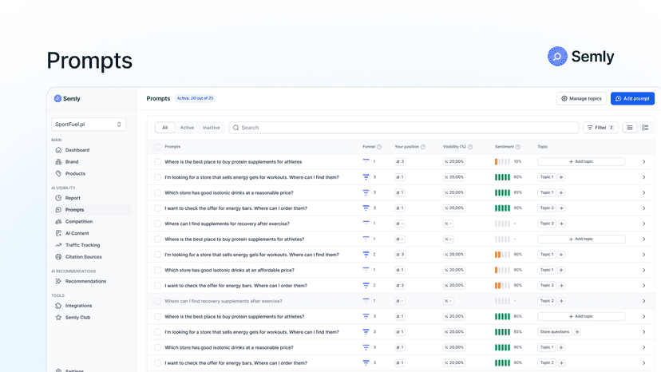The height and width of the screenshot is (372, 661).
Task: Click plus beside Topic 1 in 85% isotonic row
Action: (x=561, y=192)
